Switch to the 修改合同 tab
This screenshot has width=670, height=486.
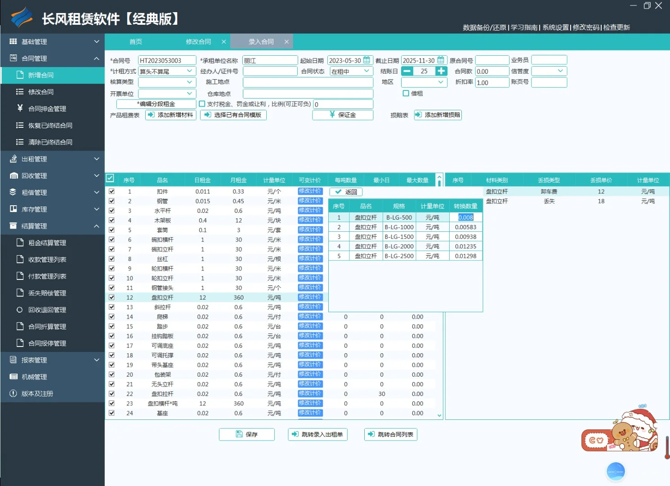click(x=198, y=41)
